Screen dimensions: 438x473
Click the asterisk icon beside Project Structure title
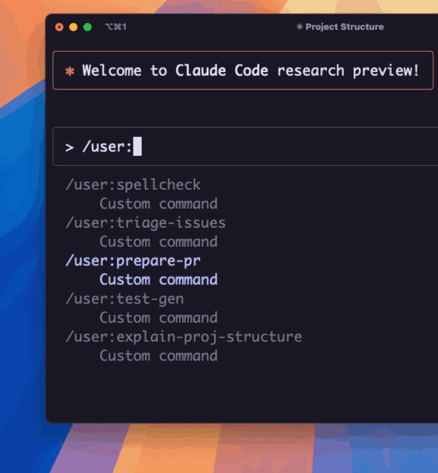pyautogui.click(x=300, y=27)
